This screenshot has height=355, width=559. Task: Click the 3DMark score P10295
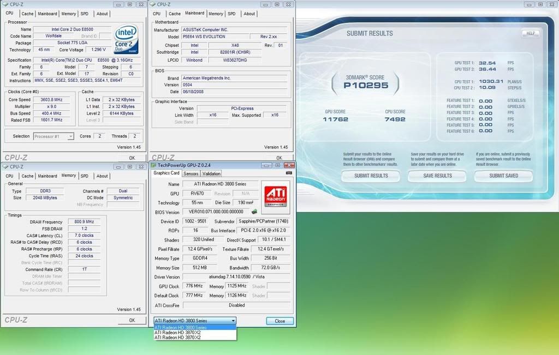point(366,86)
